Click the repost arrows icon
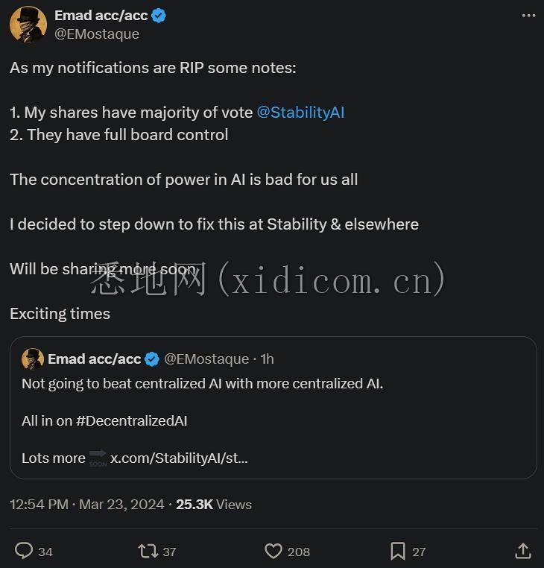The height and width of the screenshot is (568, 544). 148,551
